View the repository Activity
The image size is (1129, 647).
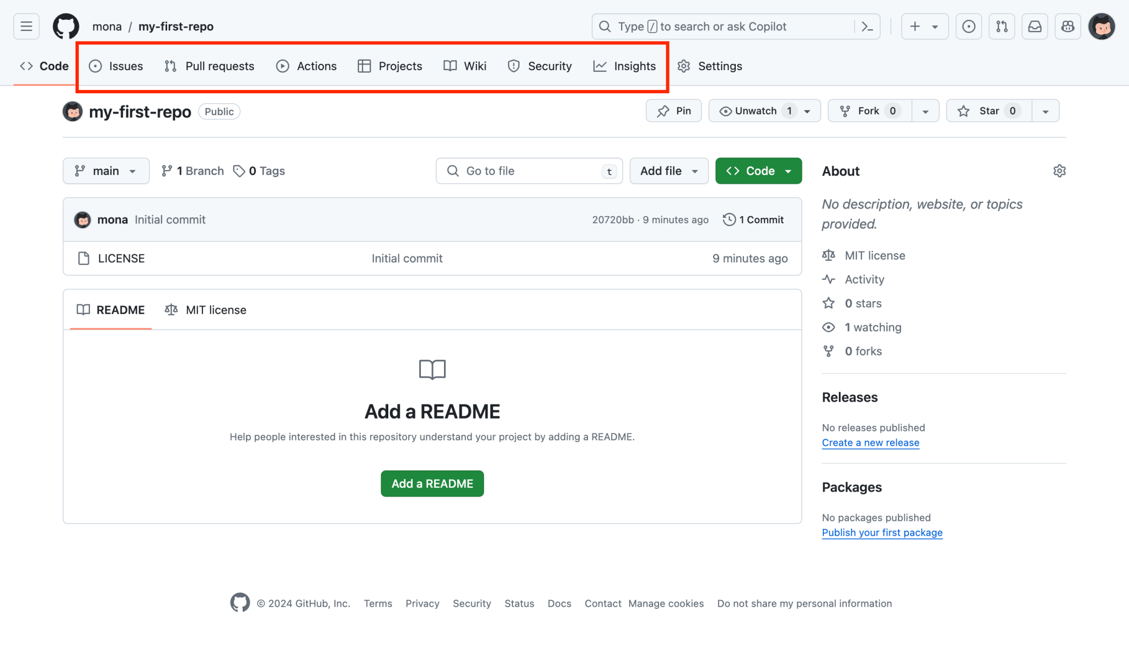pyautogui.click(x=864, y=279)
